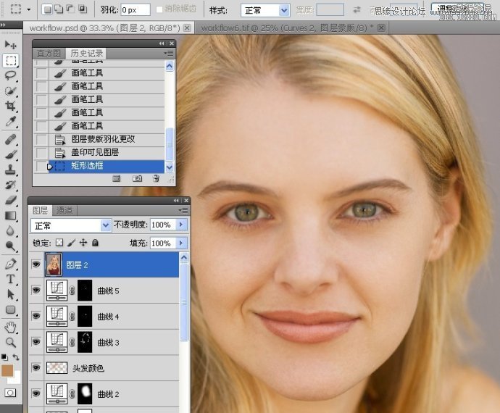Select the Dodge tool
The image size is (500, 413).
pyautogui.click(x=11, y=246)
